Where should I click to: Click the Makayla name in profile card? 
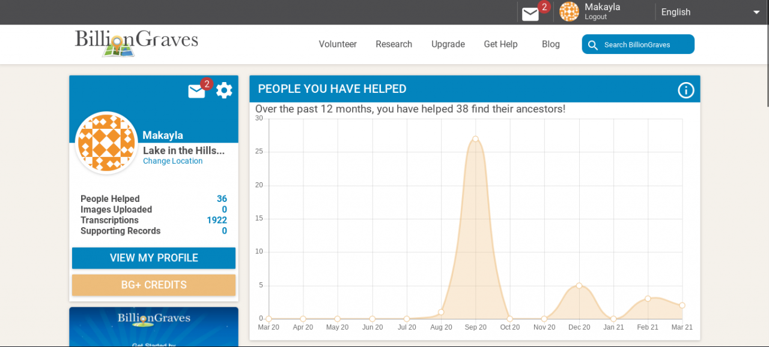pos(163,135)
